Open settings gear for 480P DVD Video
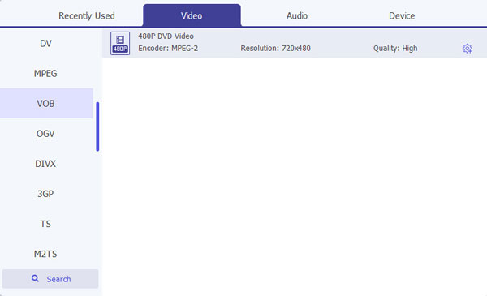 point(468,49)
